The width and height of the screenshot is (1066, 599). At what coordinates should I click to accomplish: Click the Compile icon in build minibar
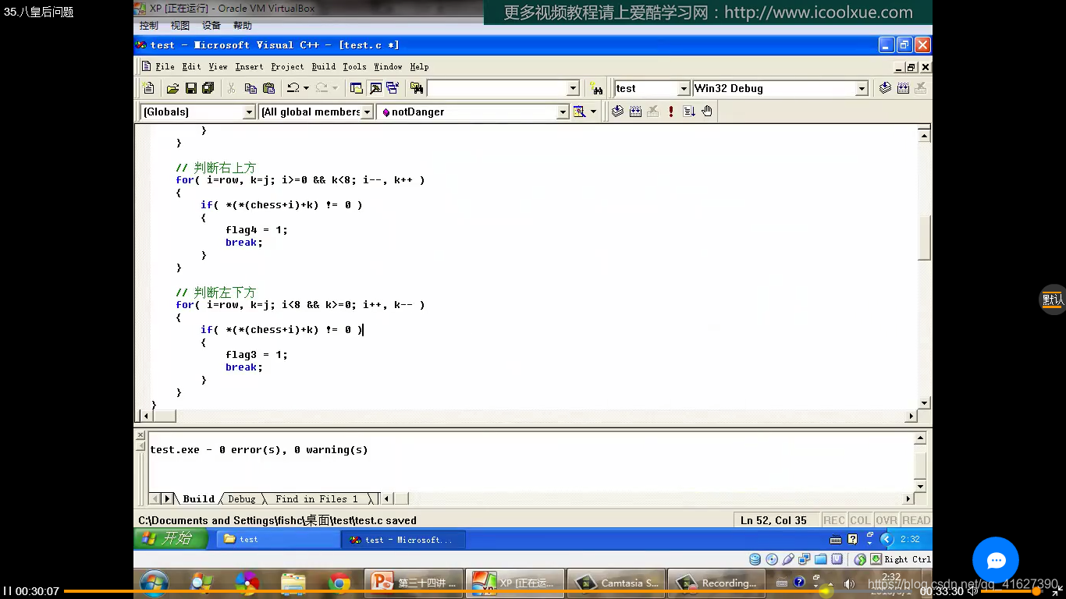[617, 112]
